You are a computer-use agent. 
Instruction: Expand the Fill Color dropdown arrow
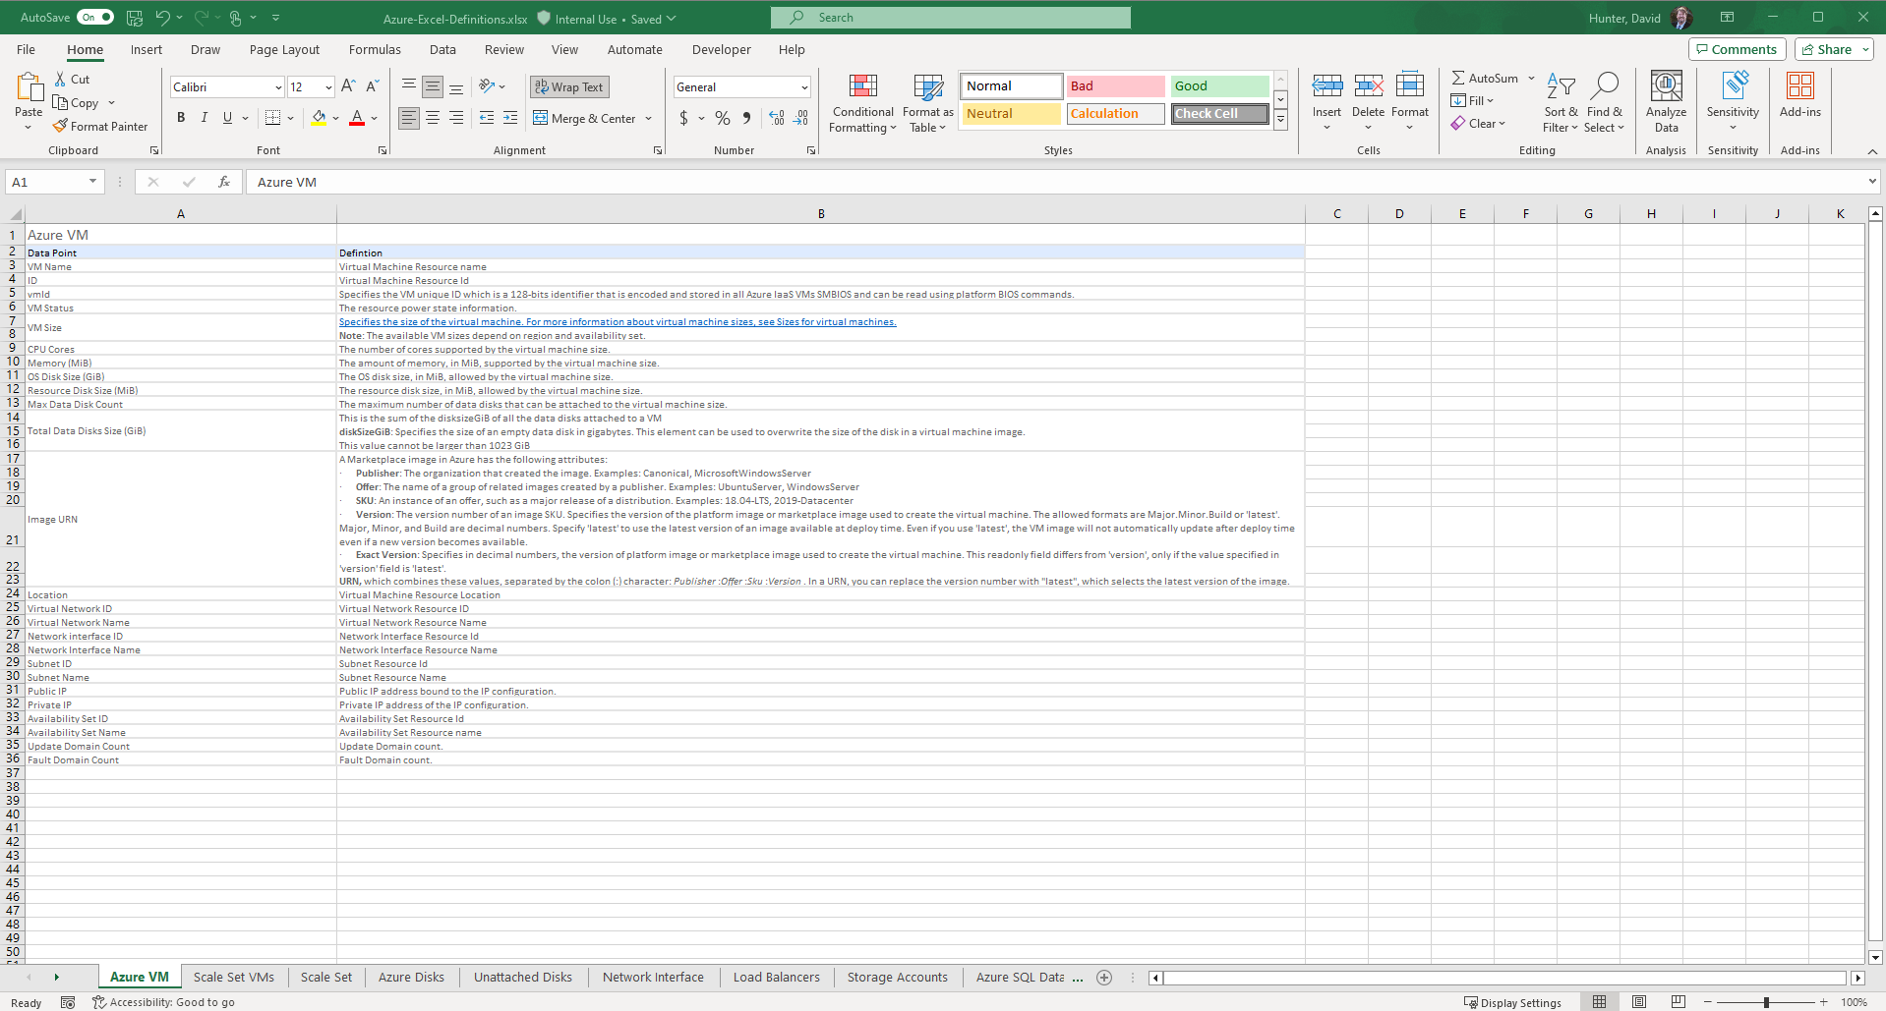(x=335, y=118)
